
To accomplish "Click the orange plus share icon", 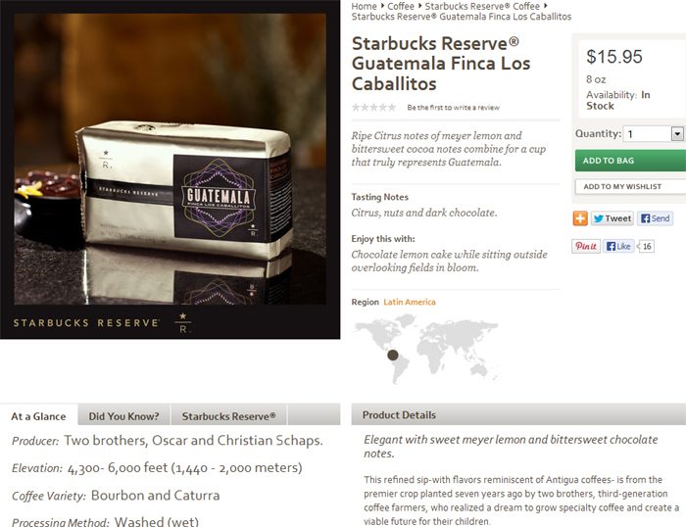I will pyautogui.click(x=580, y=218).
